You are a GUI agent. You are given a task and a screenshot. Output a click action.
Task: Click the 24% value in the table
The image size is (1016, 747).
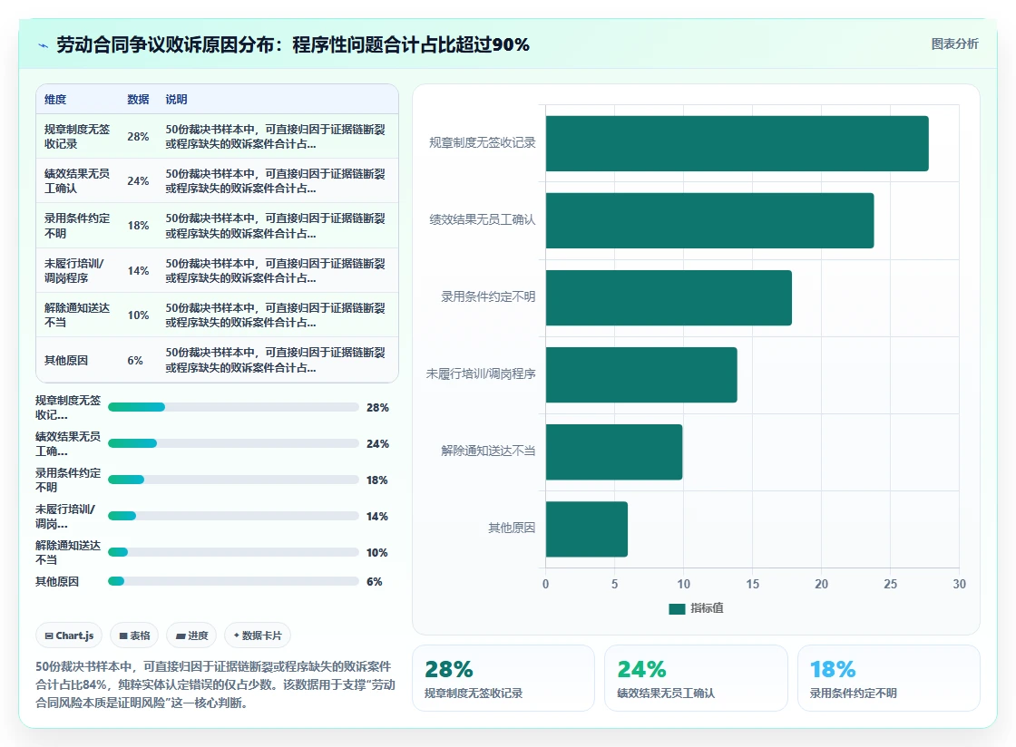pos(138,180)
